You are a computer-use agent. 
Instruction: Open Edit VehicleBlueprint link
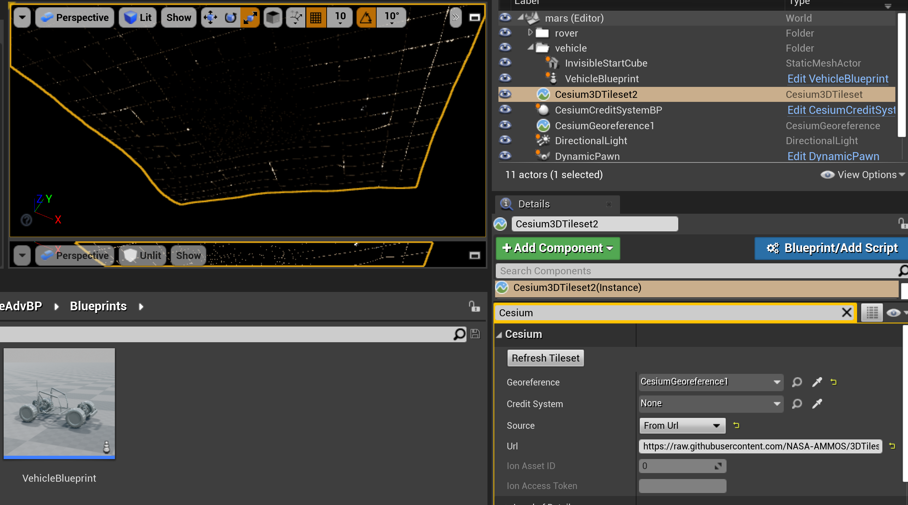tap(837, 79)
